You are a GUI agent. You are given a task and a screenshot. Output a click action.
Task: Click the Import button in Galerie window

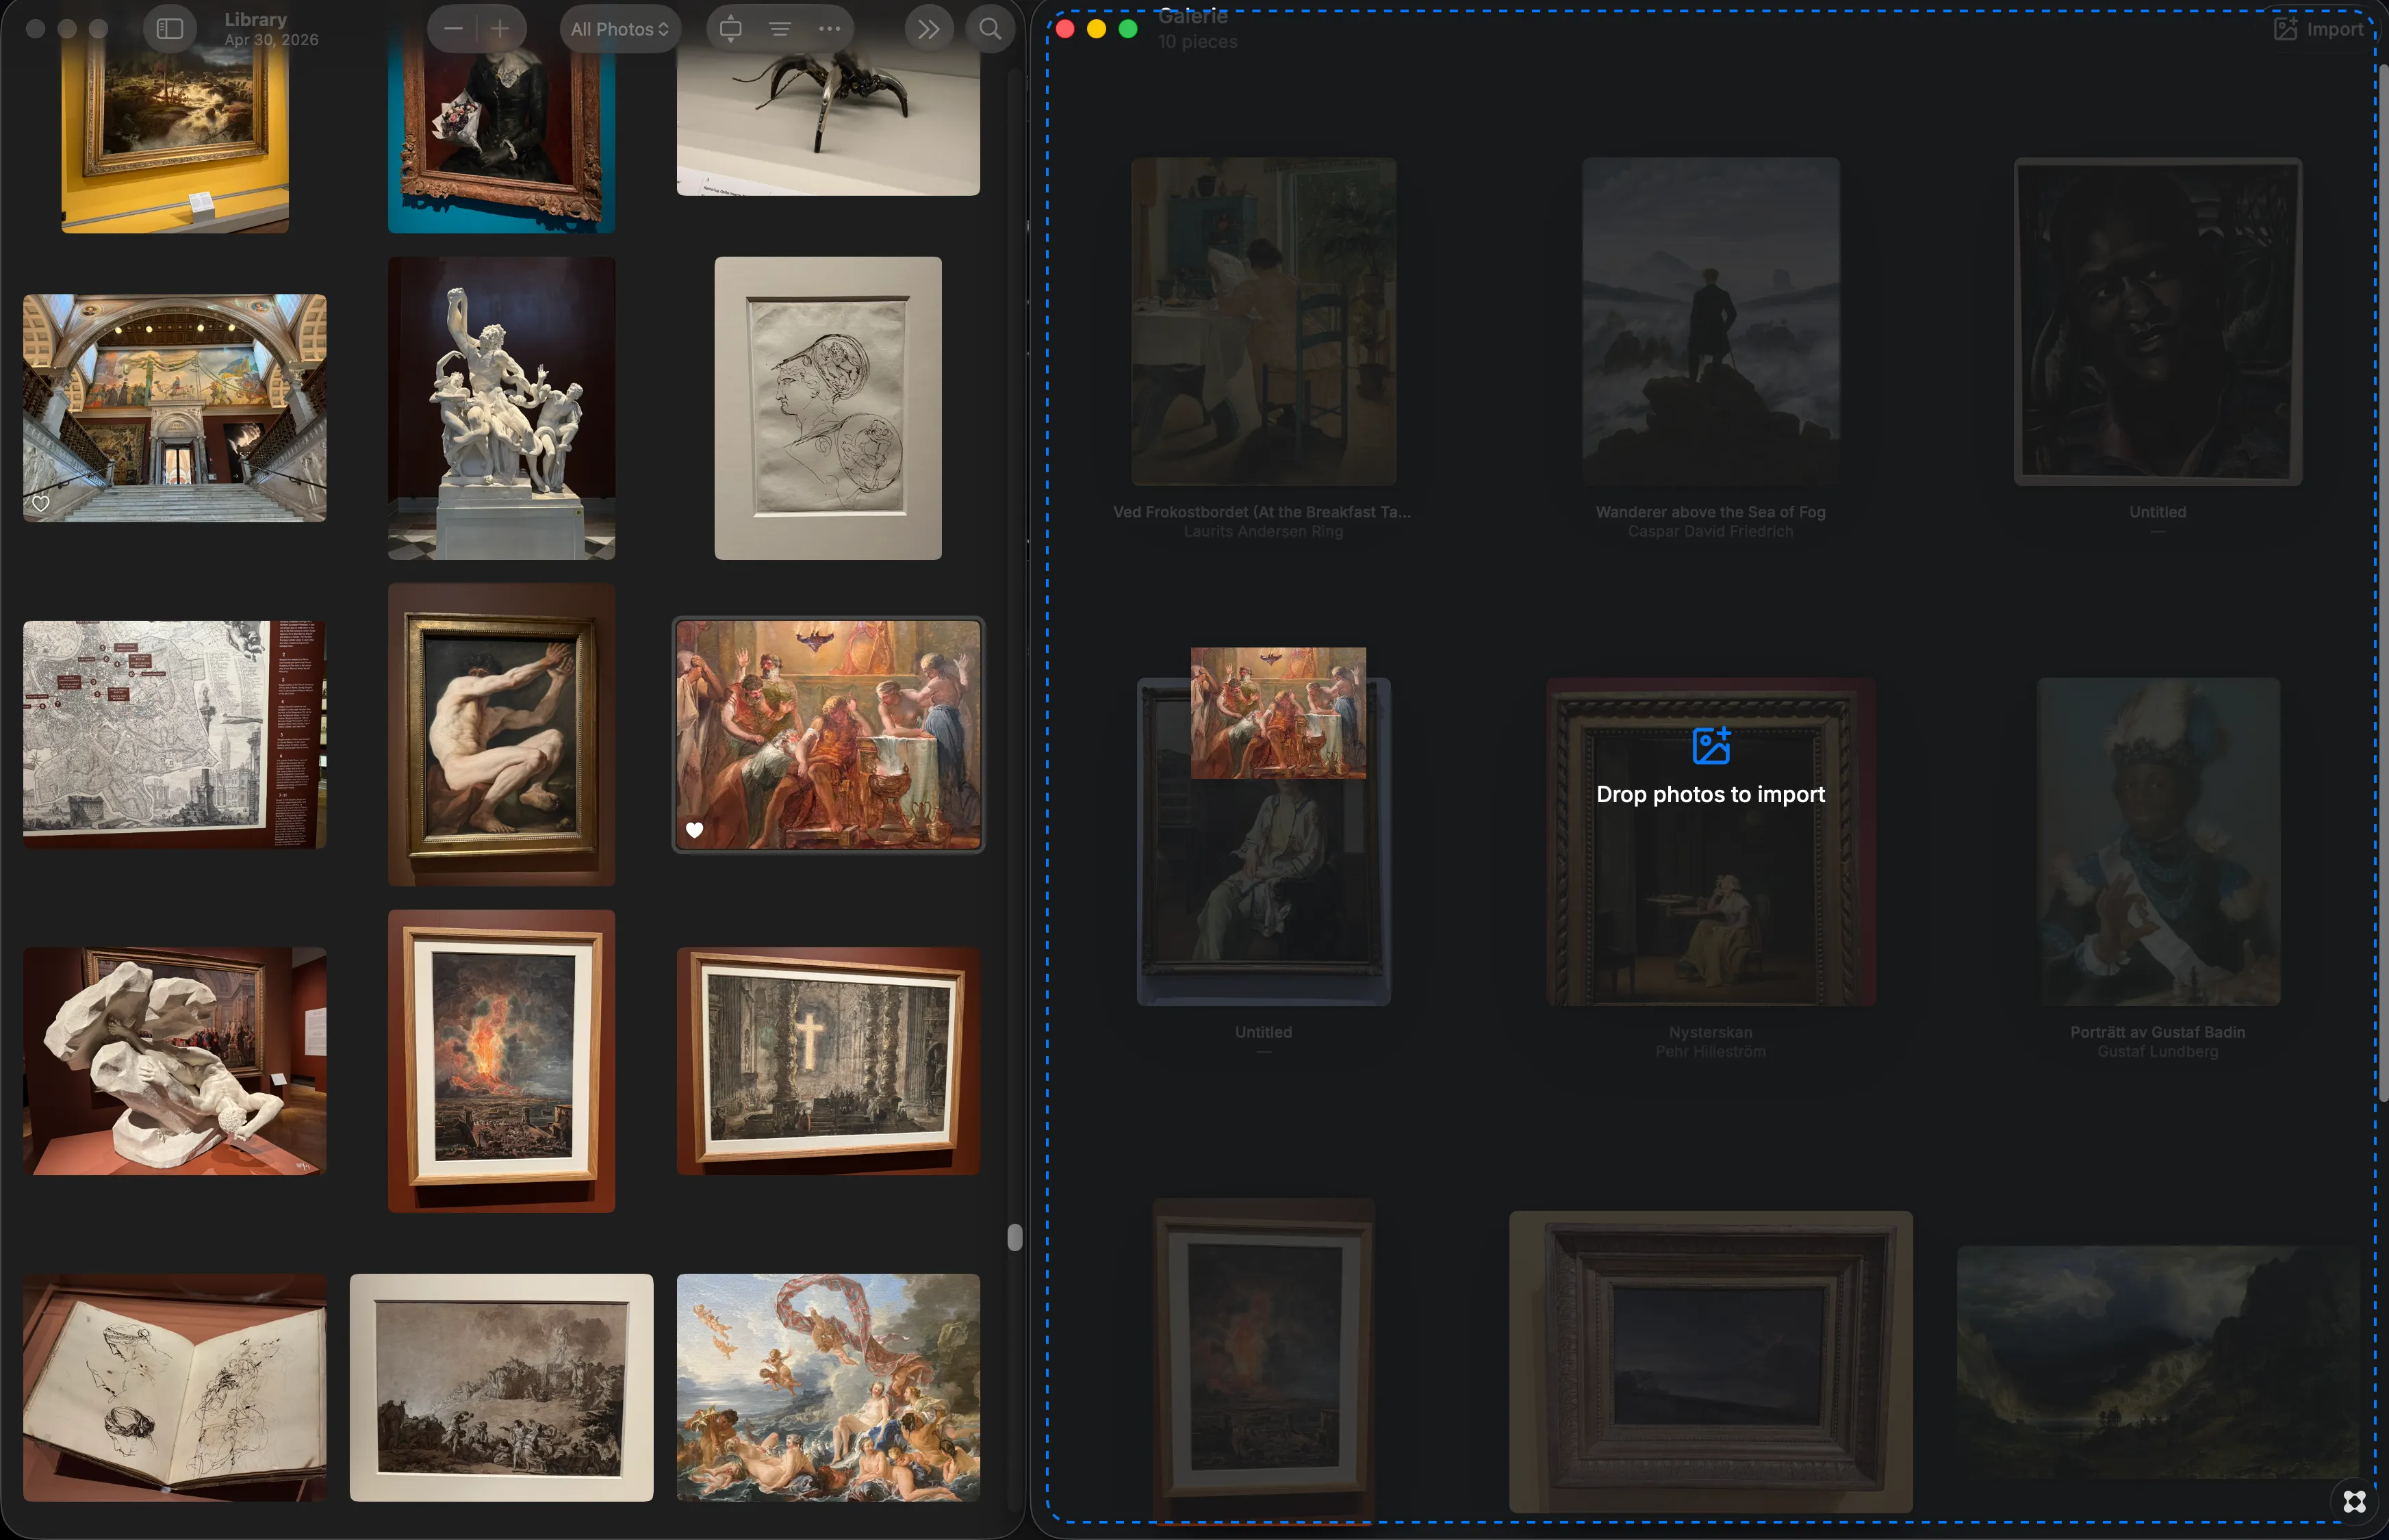(x=2319, y=29)
